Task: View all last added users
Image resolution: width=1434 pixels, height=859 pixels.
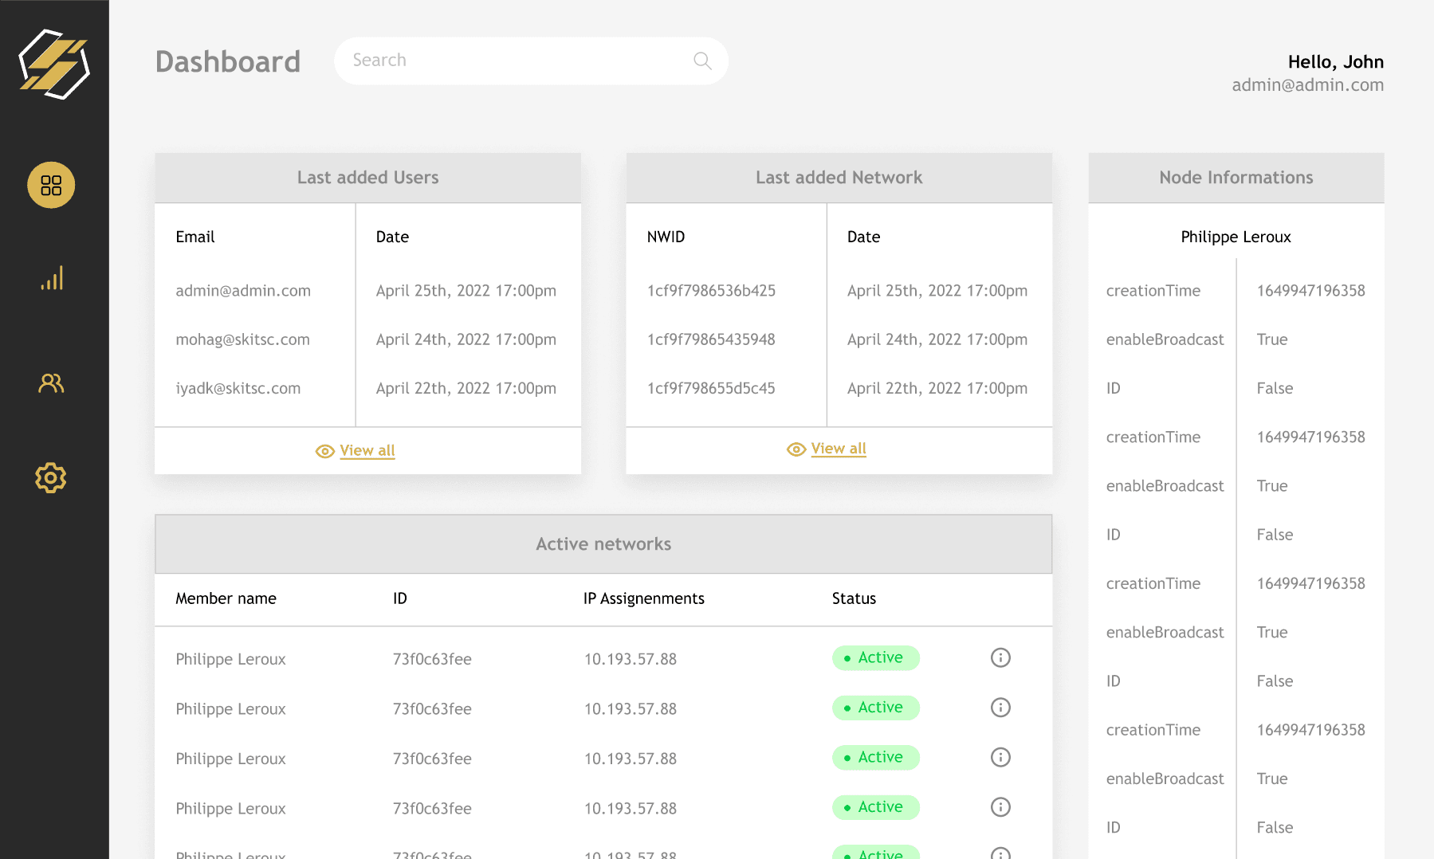Action: point(367,451)
